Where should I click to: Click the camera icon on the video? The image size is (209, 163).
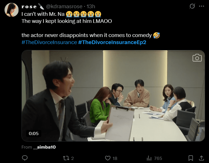197,58
